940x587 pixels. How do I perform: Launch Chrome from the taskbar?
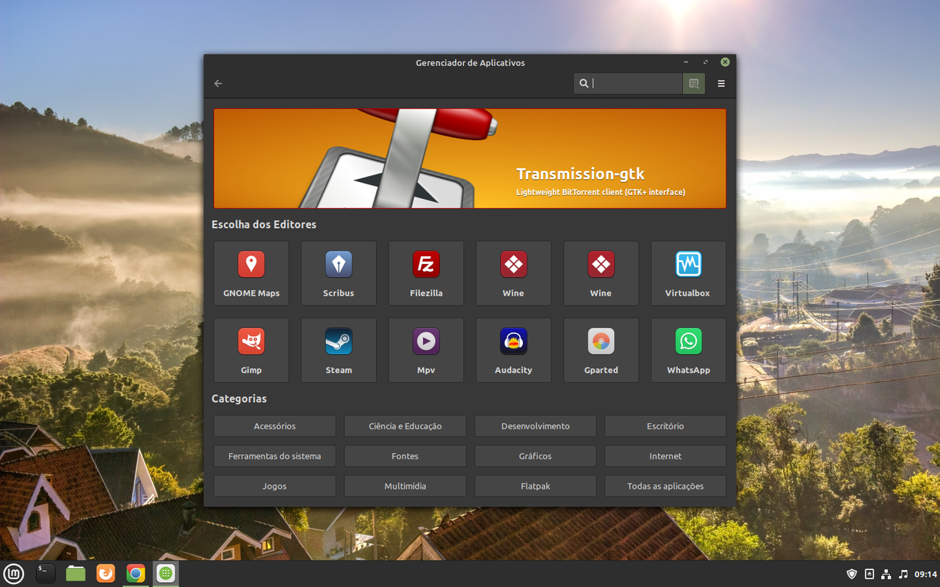135,574
